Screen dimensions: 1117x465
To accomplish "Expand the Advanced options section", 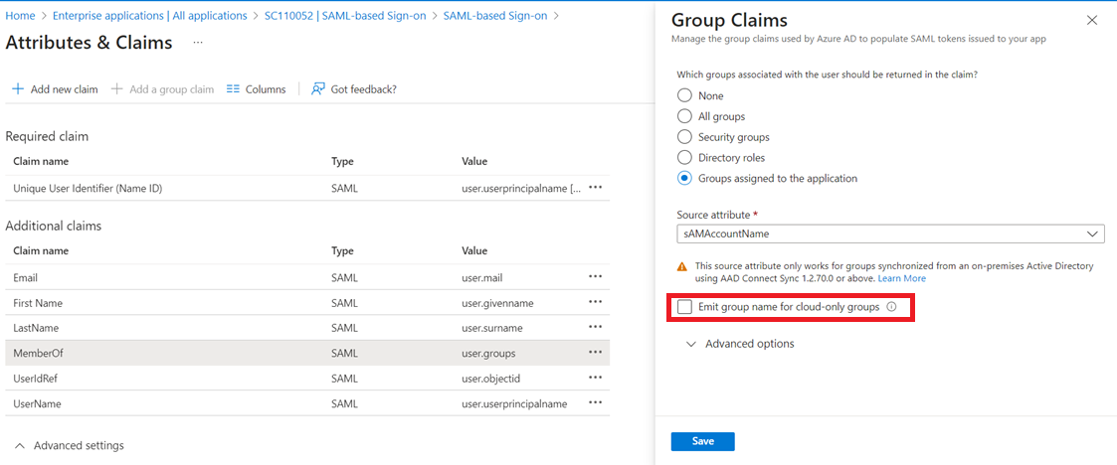I will 739,343.
